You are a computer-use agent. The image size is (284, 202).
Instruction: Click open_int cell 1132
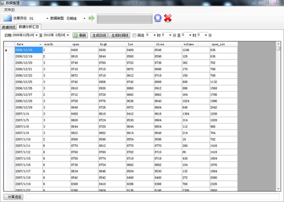pyautogui.click(x=224, y=82)
